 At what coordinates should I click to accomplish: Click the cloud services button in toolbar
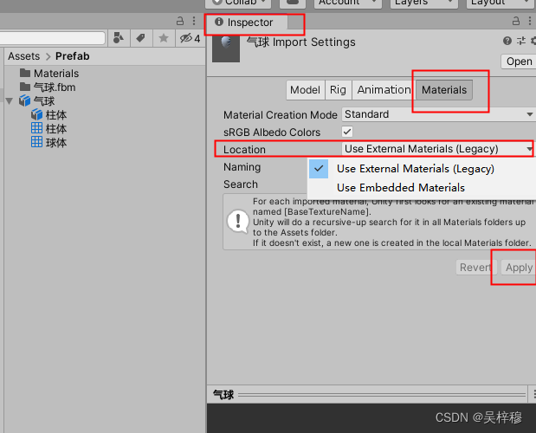pos(293,3)
